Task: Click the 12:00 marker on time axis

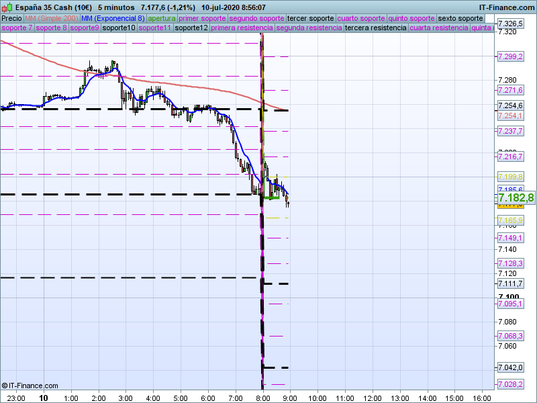Action: click(x=372, y=397)
